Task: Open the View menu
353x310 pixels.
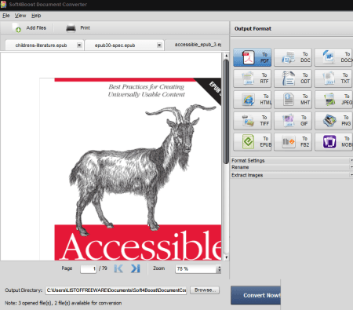Action: point(20,16)
